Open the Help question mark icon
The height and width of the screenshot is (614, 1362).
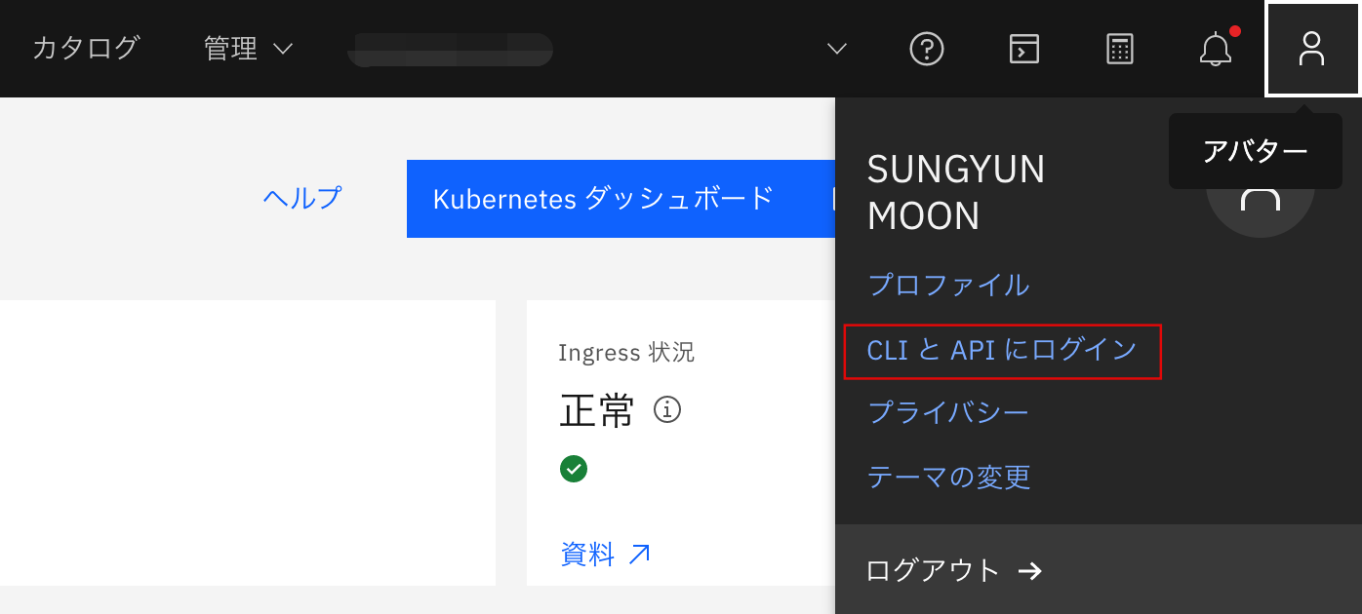pyautogui.click(x=927, y=49)
